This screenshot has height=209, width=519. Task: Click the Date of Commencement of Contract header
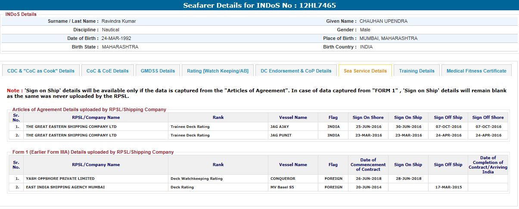pos(368,165)
